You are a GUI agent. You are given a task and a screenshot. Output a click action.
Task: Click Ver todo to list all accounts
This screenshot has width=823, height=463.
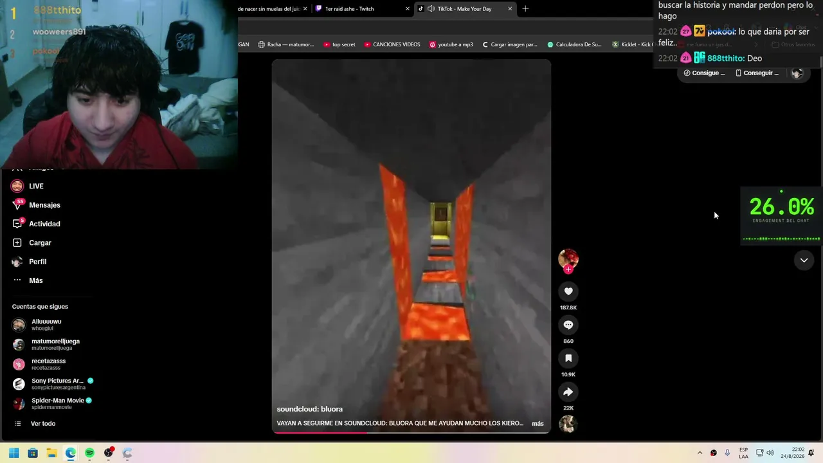pos(43,424)
